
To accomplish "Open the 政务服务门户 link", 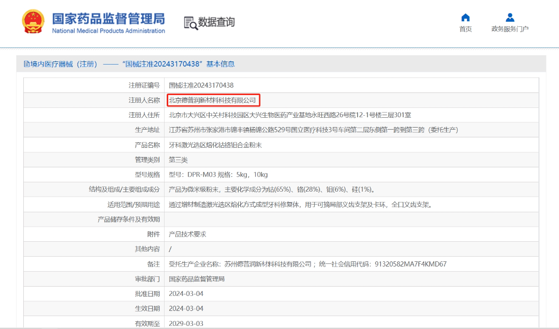I will [510, 29].
